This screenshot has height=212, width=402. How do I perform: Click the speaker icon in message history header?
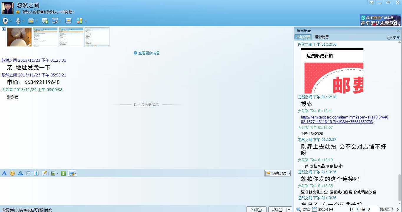pyautogui.click(x=389, y=37)
